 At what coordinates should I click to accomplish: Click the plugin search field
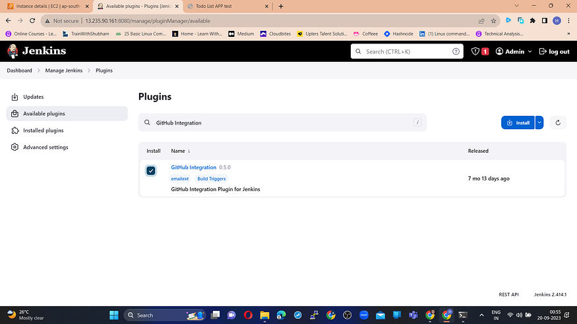[282, 122]
